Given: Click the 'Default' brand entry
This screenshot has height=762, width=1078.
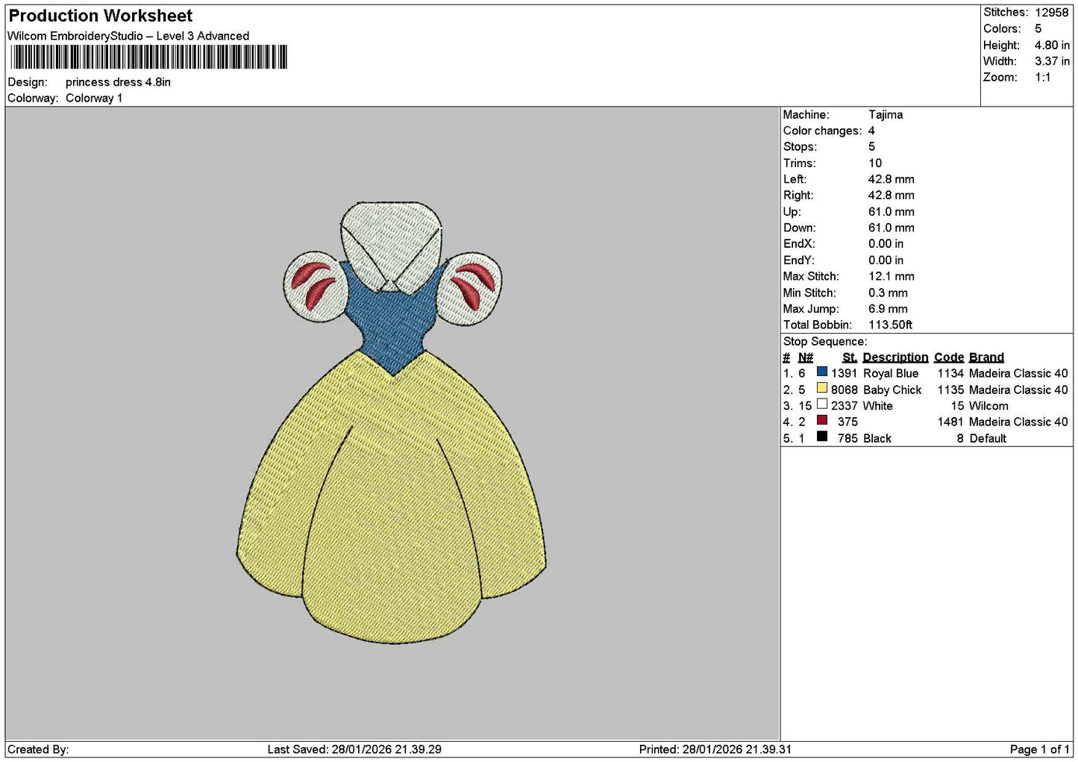Looking at the screenshot, I should (988, 438).
